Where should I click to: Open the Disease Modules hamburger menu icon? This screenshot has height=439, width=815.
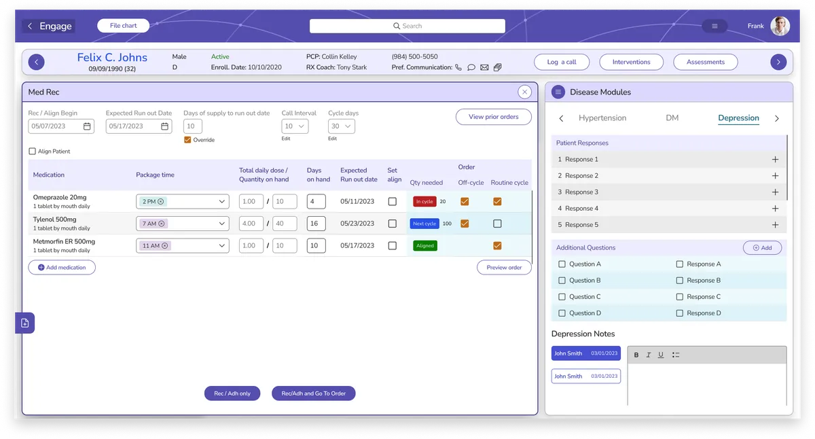tap(558, 92)
